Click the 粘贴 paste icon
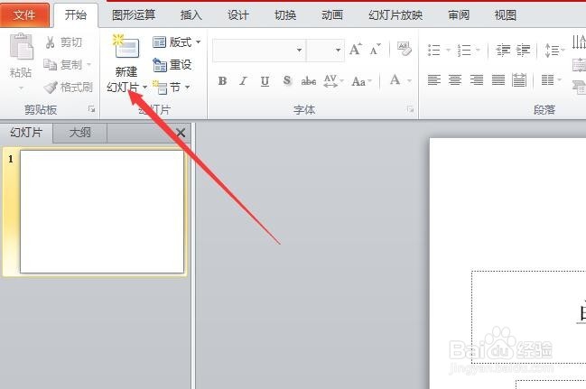This screenshot has width=586, height=389. pyautogui.click(x=21, y=47)
